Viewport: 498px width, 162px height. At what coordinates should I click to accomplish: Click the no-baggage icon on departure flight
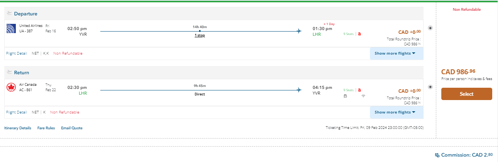tap(360, 34)
